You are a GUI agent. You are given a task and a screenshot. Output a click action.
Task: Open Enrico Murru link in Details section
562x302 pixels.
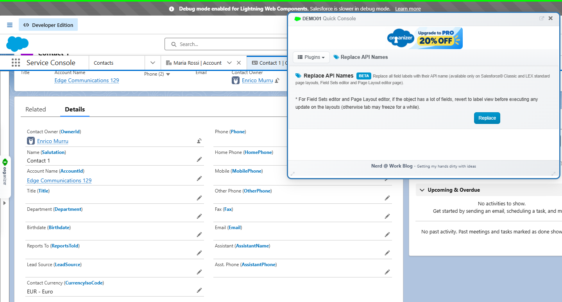53,141
